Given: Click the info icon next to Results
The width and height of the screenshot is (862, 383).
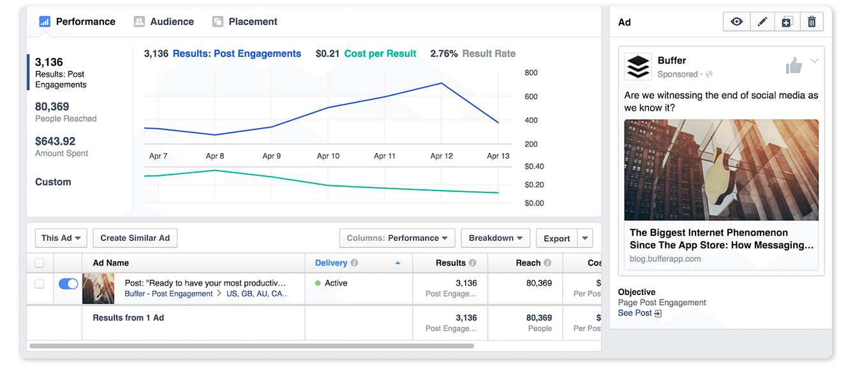Looking at the screenshot, I should pos(473,263).
